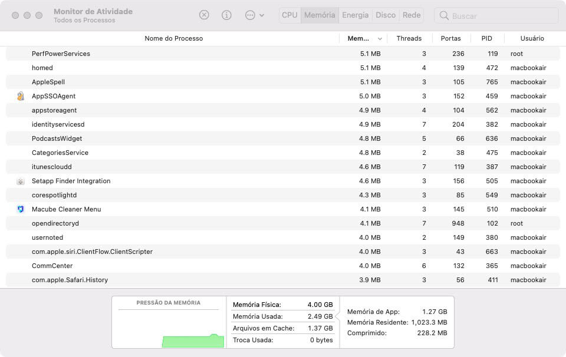Click the Arquivos em Cache 1.37 GB value
The height and width of the screenshot is (357, 566).
coord(320,328)
